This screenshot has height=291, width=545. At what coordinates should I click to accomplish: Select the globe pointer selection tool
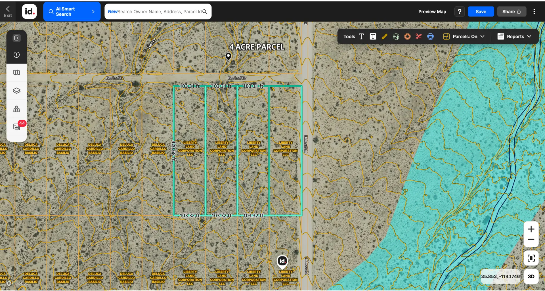[396, 37]
